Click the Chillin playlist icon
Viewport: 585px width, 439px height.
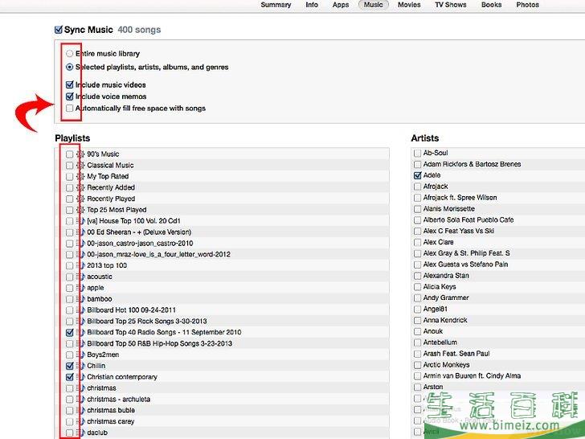pyautogui.click(x=80, y=366)
